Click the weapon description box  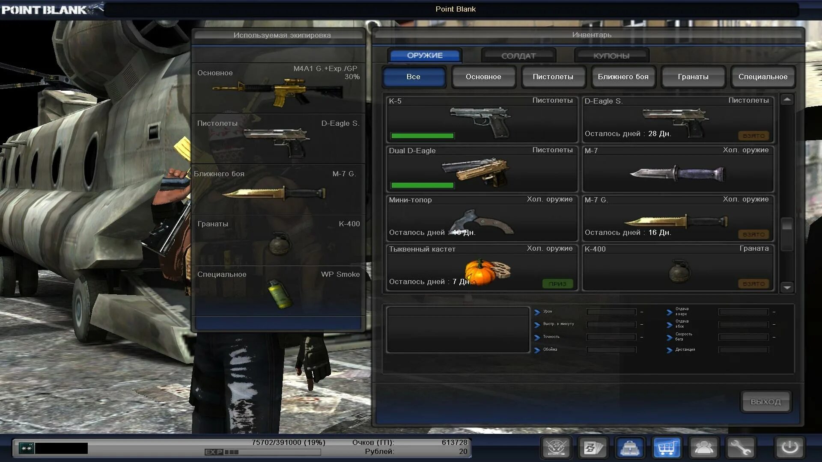pyautogui.click(x=458, y=330)
